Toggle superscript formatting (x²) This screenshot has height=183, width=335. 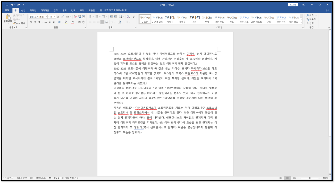tap(54, 22)
